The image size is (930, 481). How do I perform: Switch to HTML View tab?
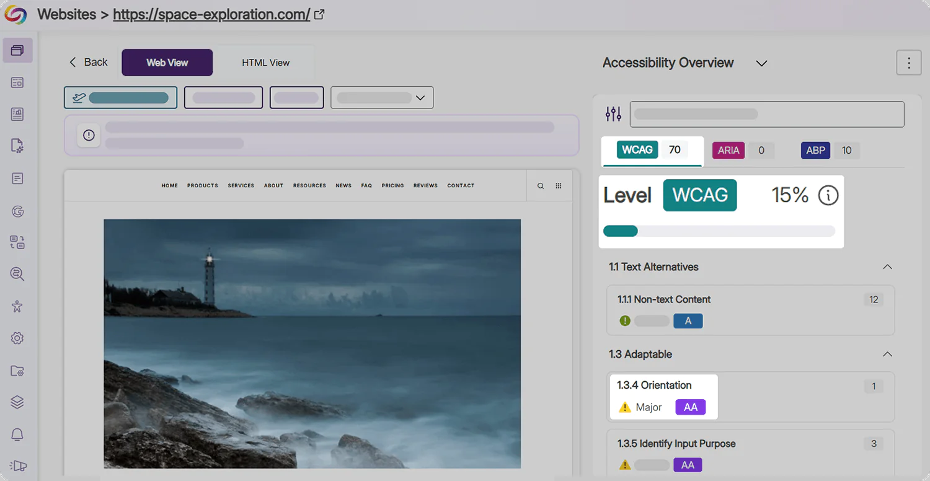click(x=266, y=63)
